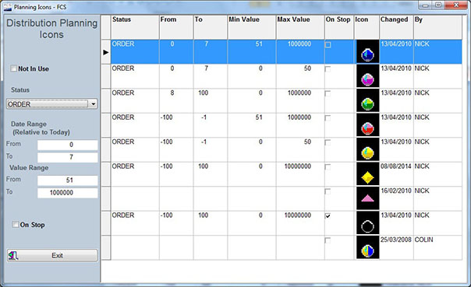Close the Planning Icons window

click(456, 5)
